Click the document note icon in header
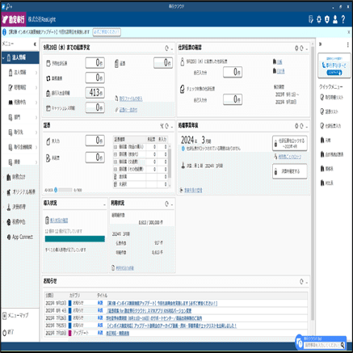The image size is (353, 353). 311,19
